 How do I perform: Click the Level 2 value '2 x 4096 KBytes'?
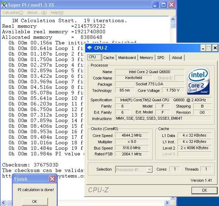[x=194, y=148]
